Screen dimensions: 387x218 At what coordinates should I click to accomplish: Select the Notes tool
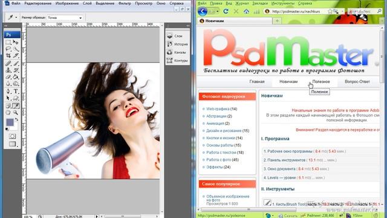coord(8,106)
